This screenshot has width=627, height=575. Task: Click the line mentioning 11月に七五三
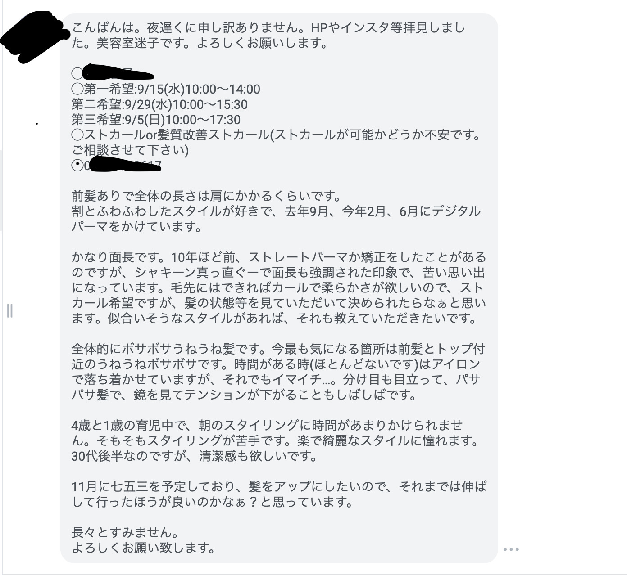tap(279, 486)
